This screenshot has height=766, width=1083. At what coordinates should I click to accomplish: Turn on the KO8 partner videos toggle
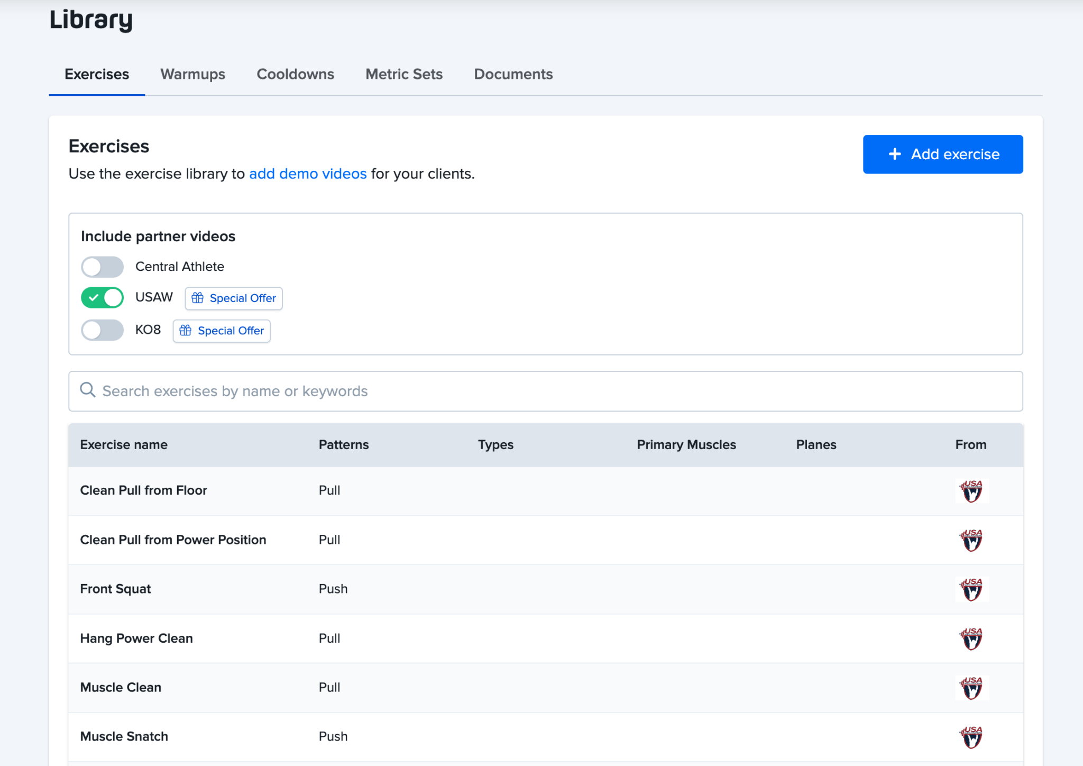point(102,330)
